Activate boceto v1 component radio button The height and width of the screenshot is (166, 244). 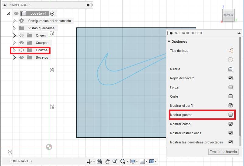[x=52, y=13]
